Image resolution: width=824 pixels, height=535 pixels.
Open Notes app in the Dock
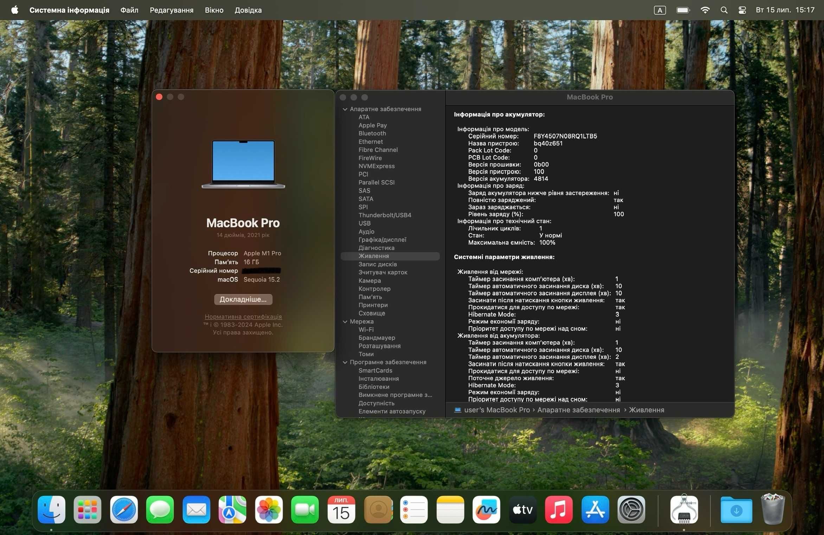(450, 510)
